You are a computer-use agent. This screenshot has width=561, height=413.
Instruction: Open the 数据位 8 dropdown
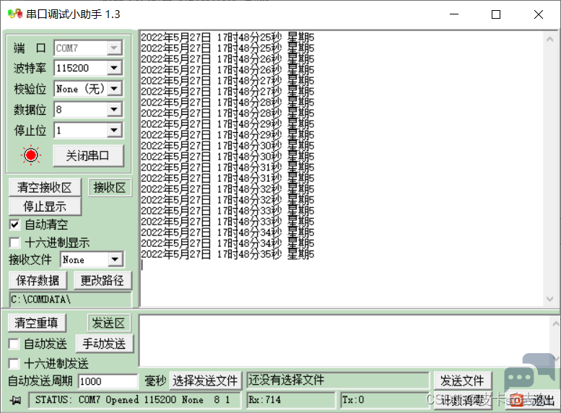coord(114,109)
